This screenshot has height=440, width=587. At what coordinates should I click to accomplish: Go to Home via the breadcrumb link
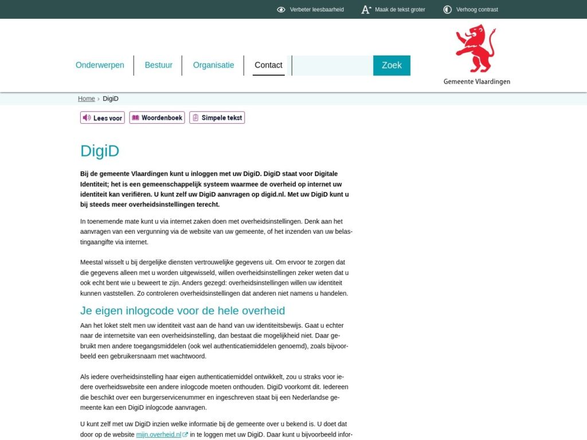86,98
